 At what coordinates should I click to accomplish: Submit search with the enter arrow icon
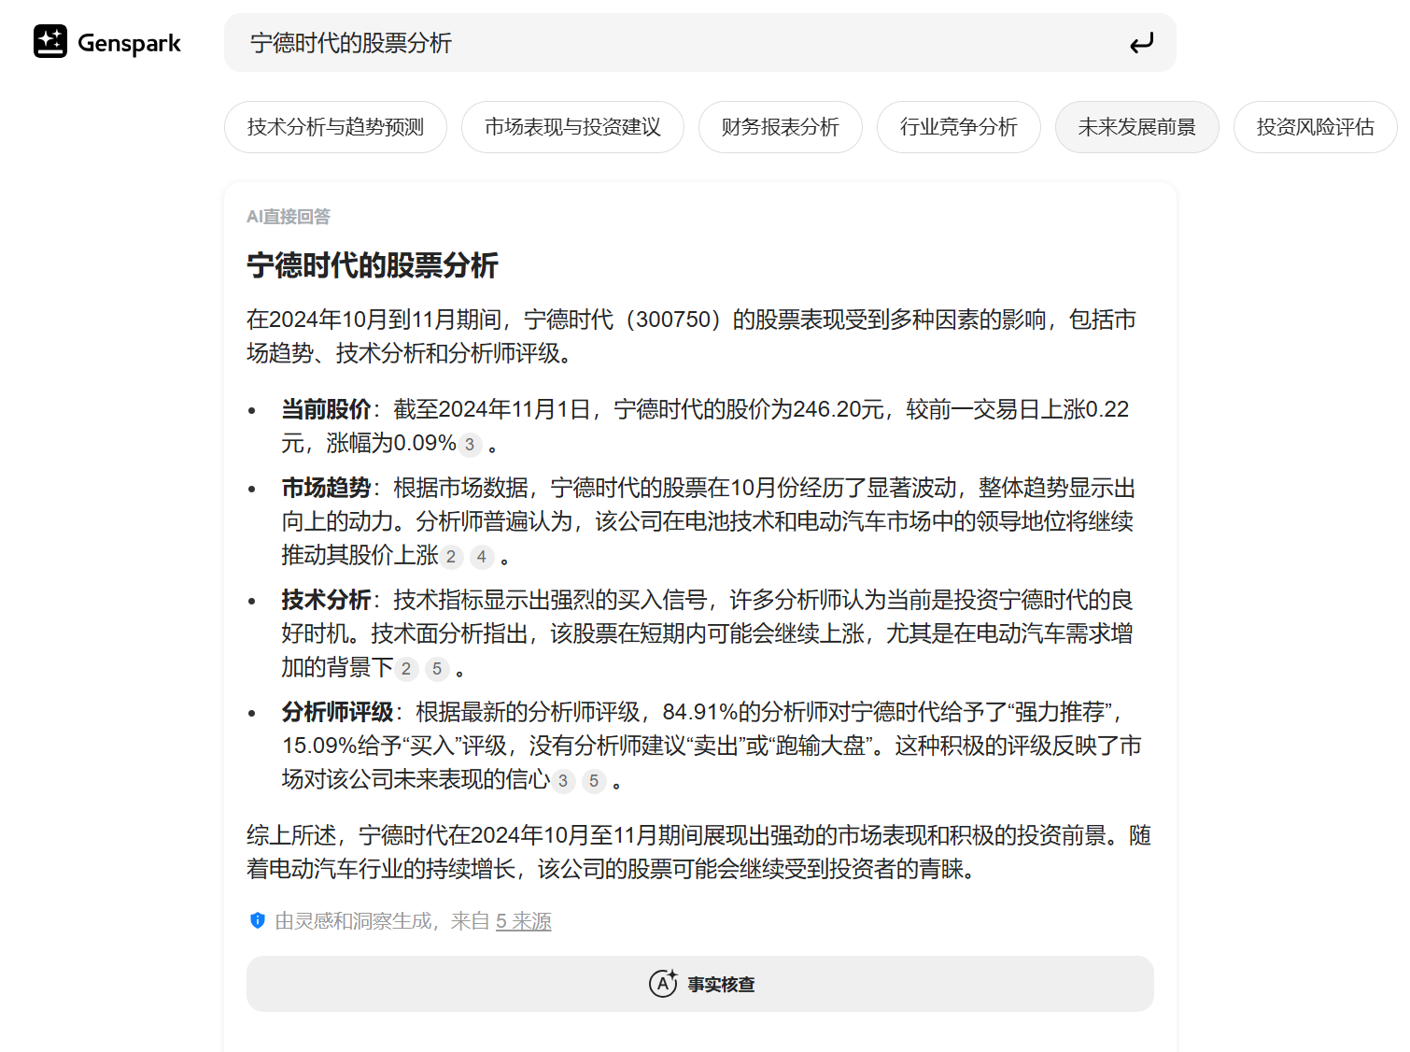[x=1141, y=43]
